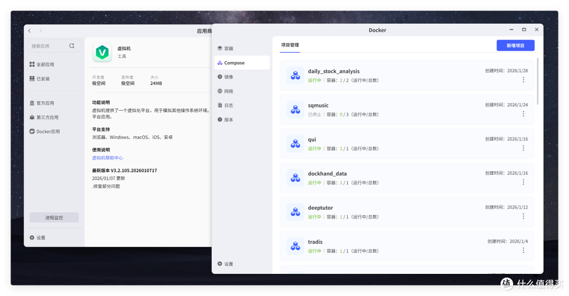Click the daily_stock_analysis project icon
Viewport: 569px width, 296px height.
point(296,75)
